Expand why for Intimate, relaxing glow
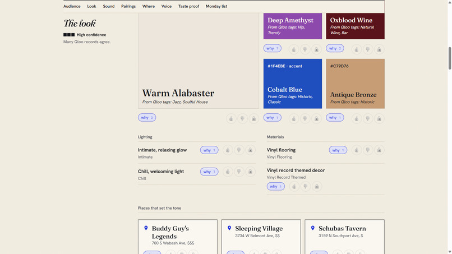The width and height of the screenshot is (452, 254). point(209,150)
